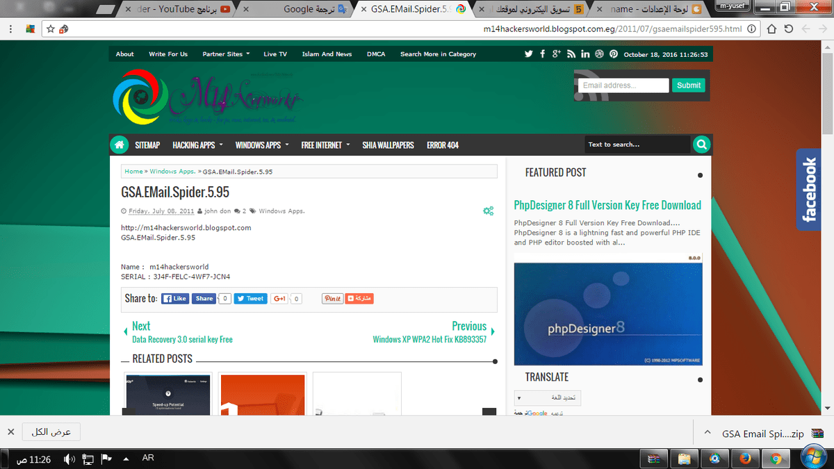Open the Dribbble header icon

point(599,54)
